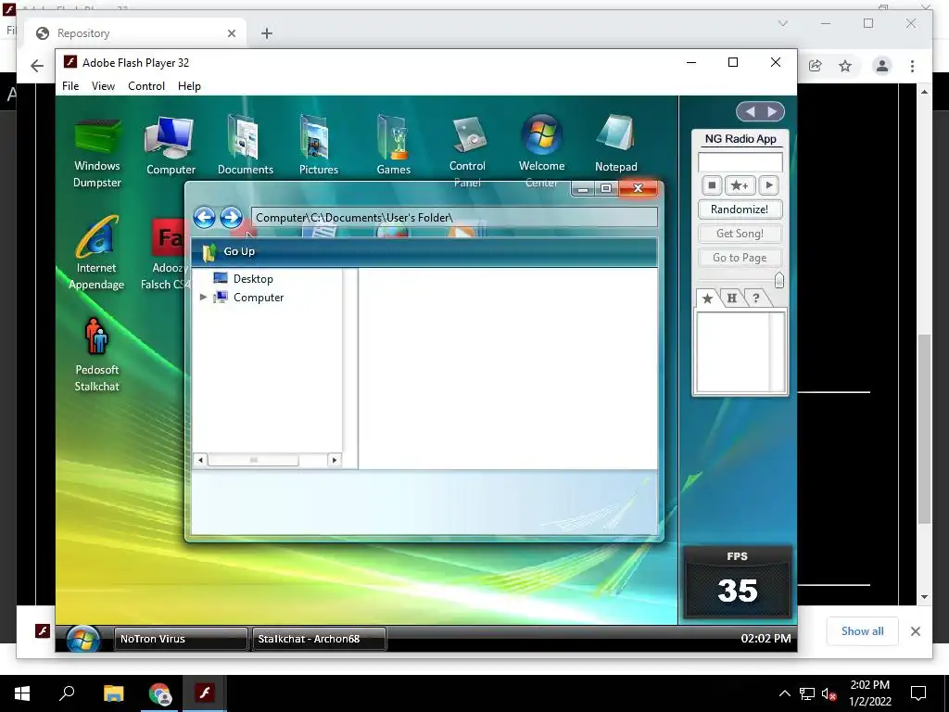949x712 pixels.
Task: Open Internet Appendage desktop icon
Action: (x=96, y=253)
